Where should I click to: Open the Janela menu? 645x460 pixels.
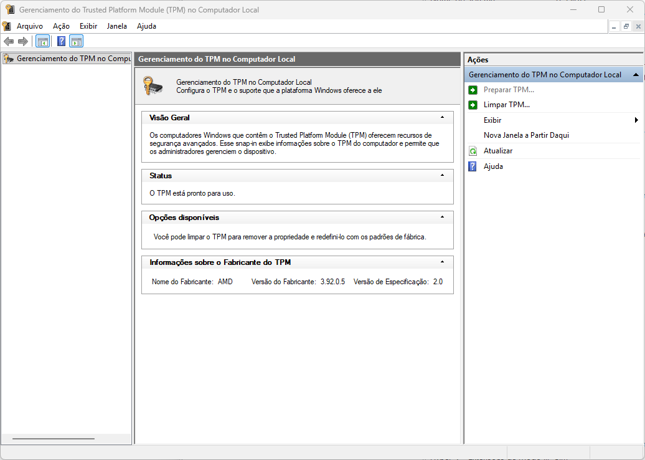point(116,26)
